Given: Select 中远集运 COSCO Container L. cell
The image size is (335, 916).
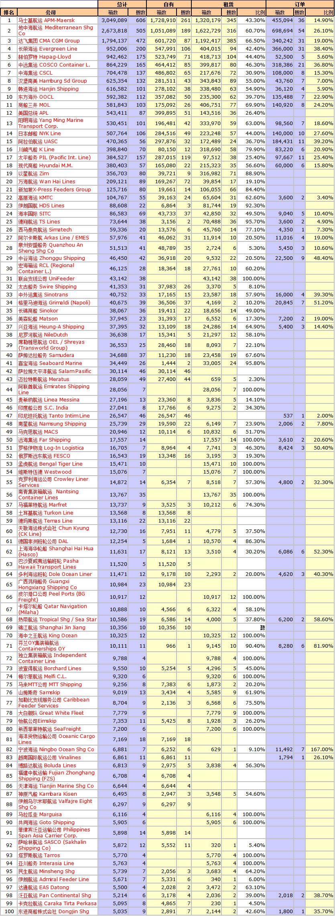Looking at the screenshot, I should coord(54,65).
